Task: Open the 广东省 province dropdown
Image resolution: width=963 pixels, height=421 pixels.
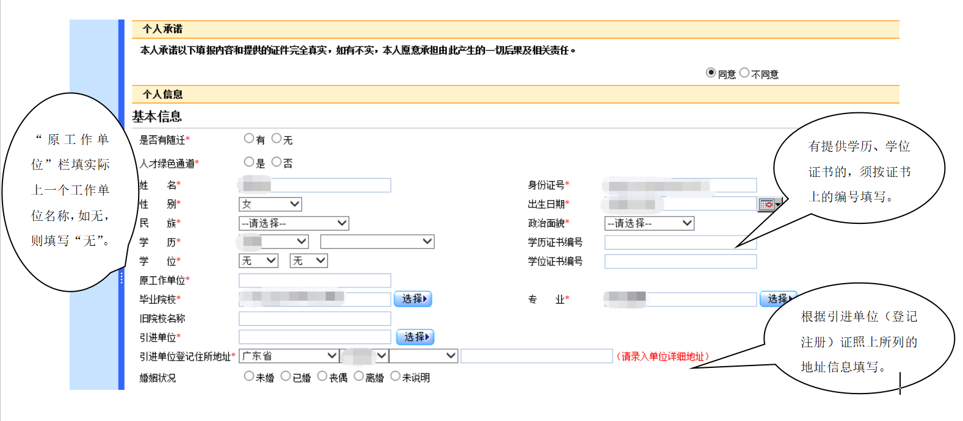Action: tap(289, 356)
